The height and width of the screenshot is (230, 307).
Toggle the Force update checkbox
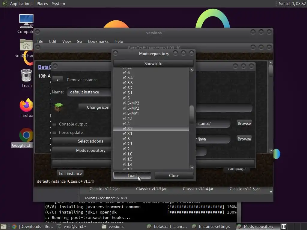[55, 133]
